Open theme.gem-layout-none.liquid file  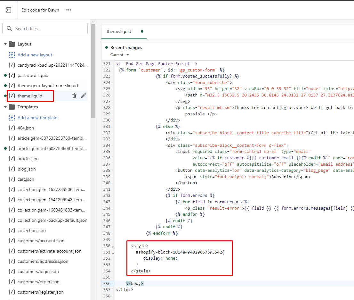click(48, 86)
